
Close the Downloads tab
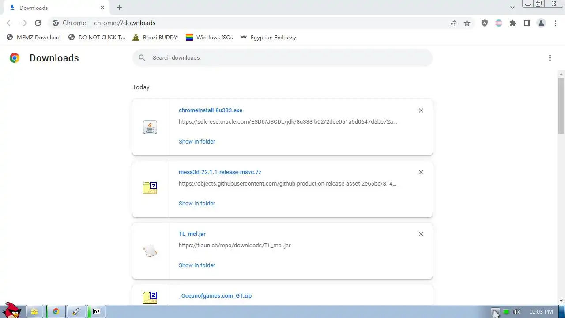pyautogui.click(x=102, y=8)
